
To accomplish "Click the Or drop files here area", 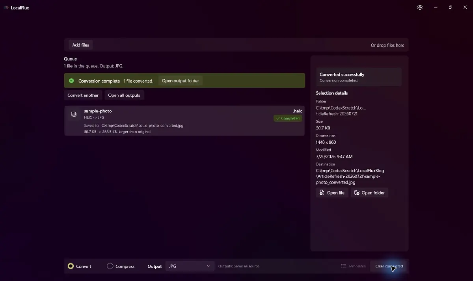I will (387, 45).
